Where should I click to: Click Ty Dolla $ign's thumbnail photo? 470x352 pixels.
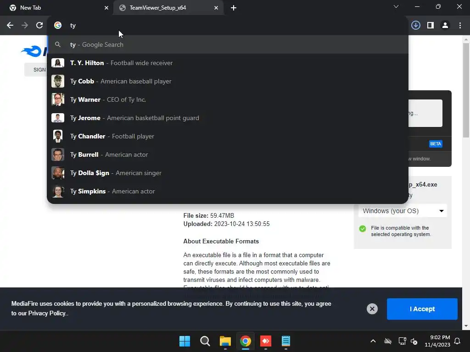pyautogui.click(x=58, y=173)
